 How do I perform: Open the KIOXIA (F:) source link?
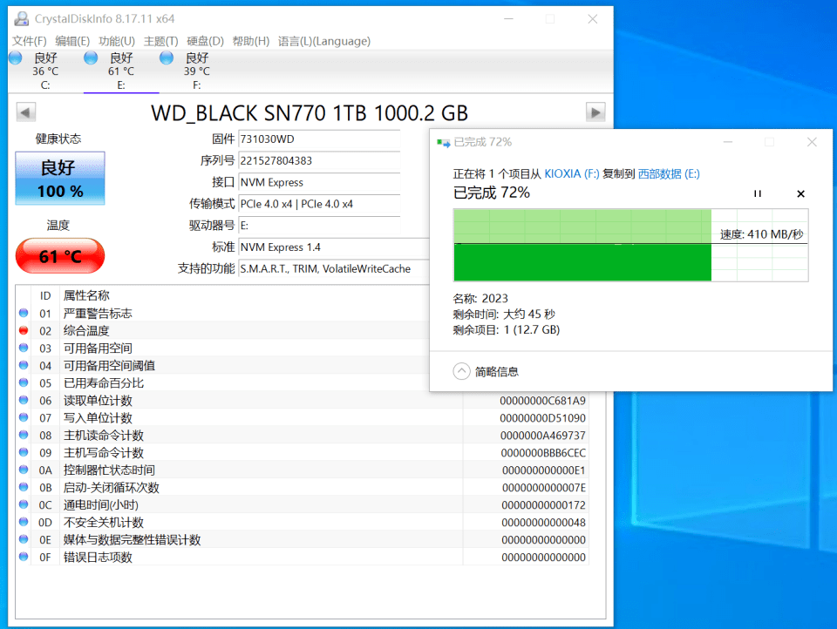click(572, 174)
